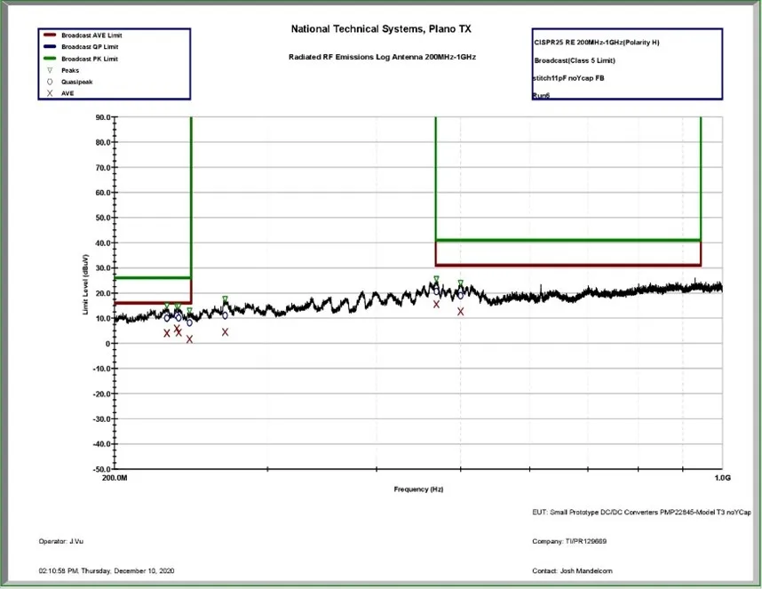Select the highest green peak marker on trace
Image resolution: width=762 pixels, height=589 pixels.
pyautogui.click(x=436, y=280)
